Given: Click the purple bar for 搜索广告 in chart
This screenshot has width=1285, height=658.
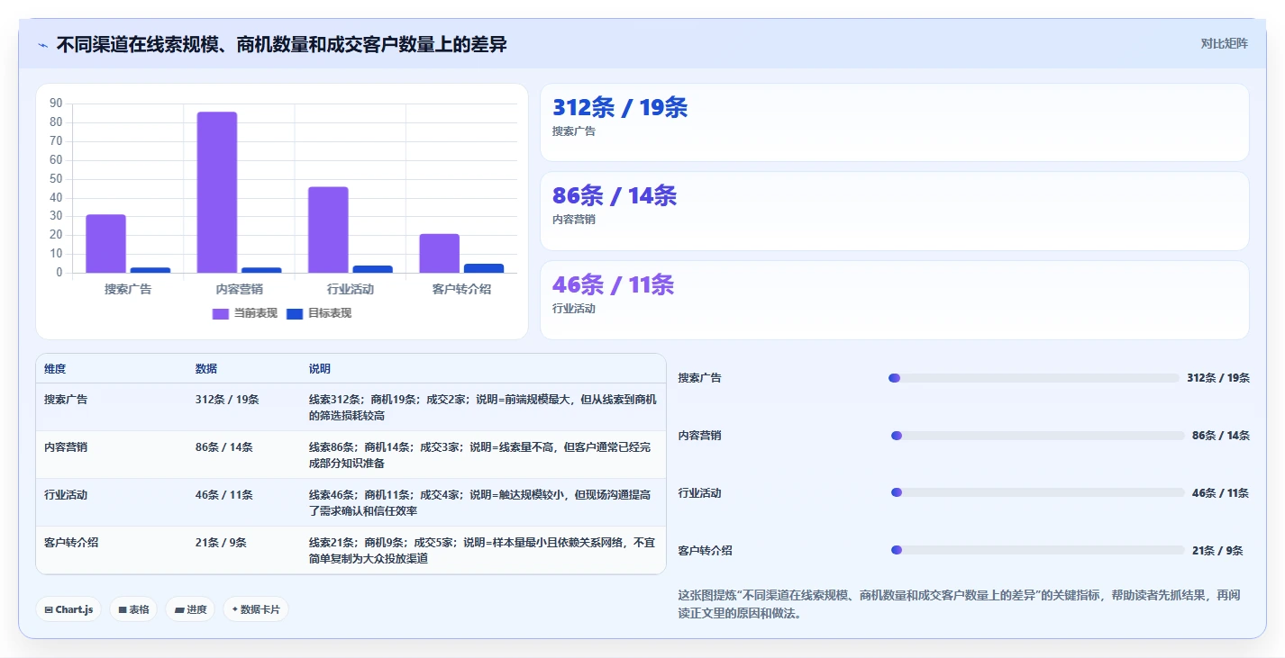Looking at the screenshot, I should [106, 243].
